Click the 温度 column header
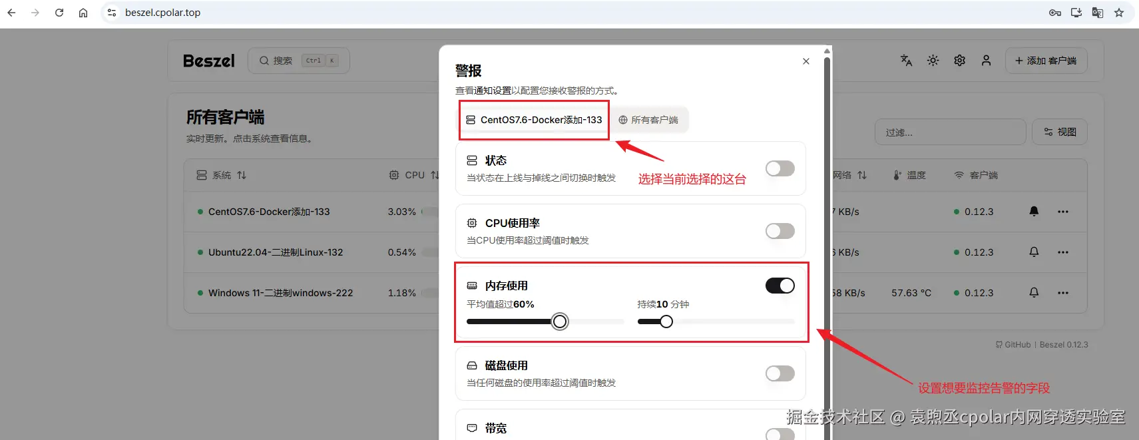 (x=909, y=175)
